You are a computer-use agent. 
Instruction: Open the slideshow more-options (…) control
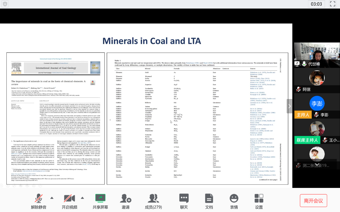click(40, 185)
